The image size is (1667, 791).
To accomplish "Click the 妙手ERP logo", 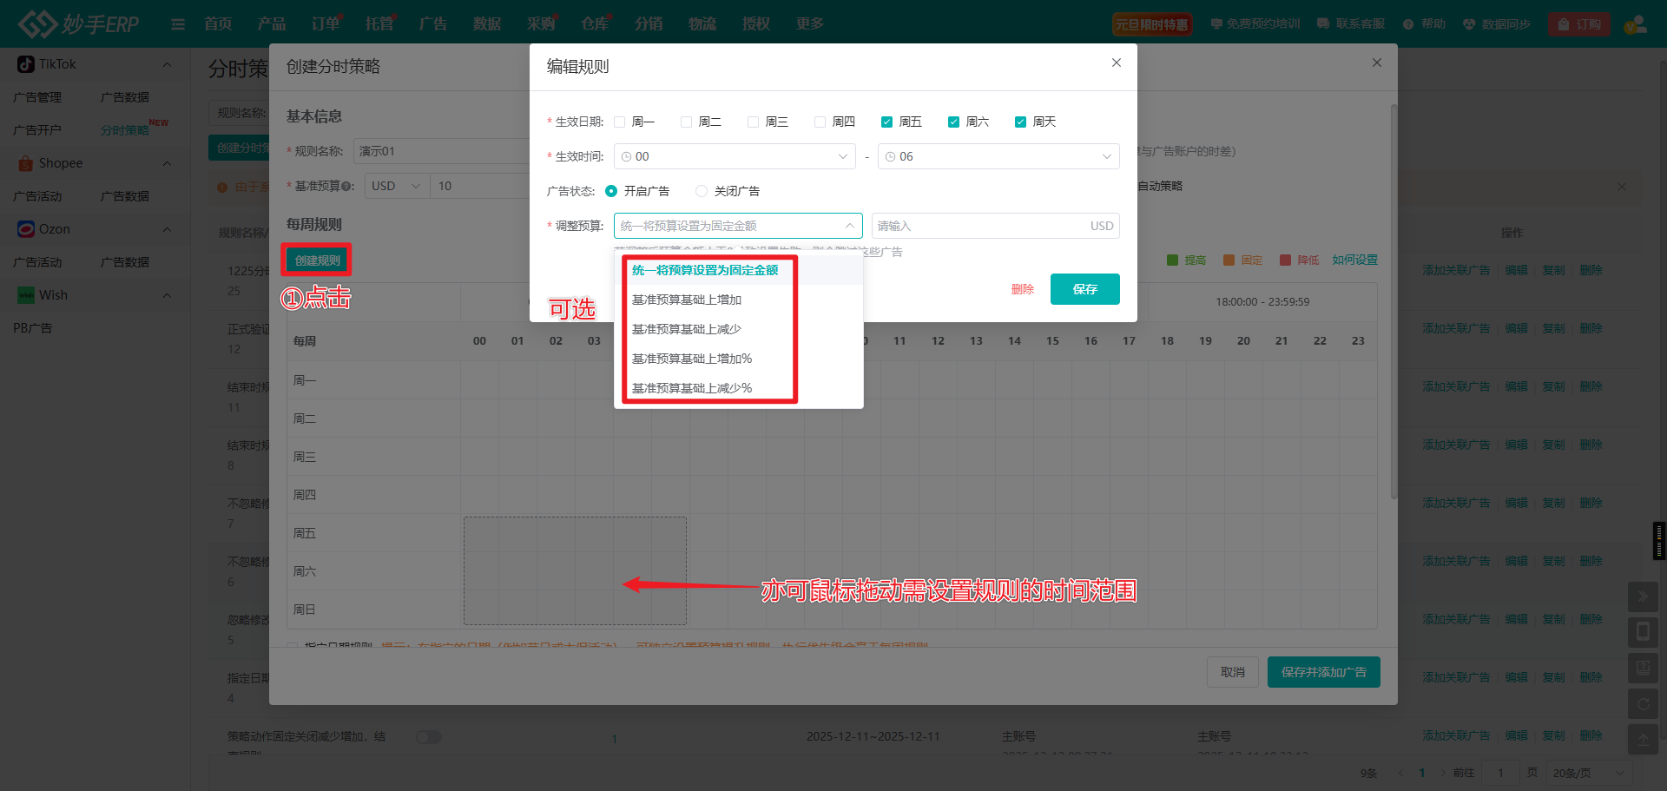I will (79, 23).
